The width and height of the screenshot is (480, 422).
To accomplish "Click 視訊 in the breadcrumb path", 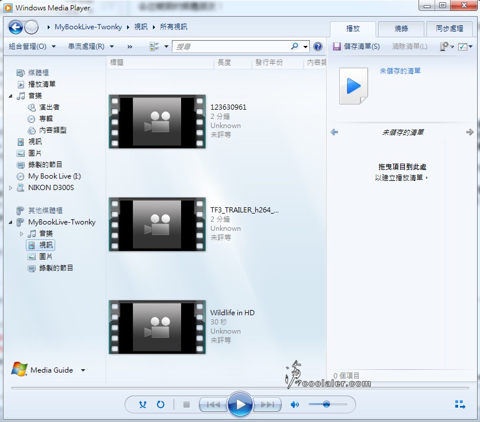I will (141, 27).
